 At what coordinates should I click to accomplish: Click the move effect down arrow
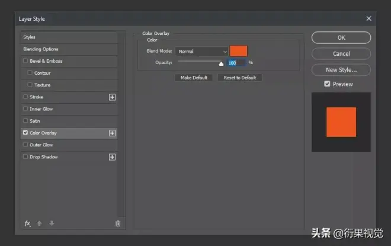pos(52,223)
